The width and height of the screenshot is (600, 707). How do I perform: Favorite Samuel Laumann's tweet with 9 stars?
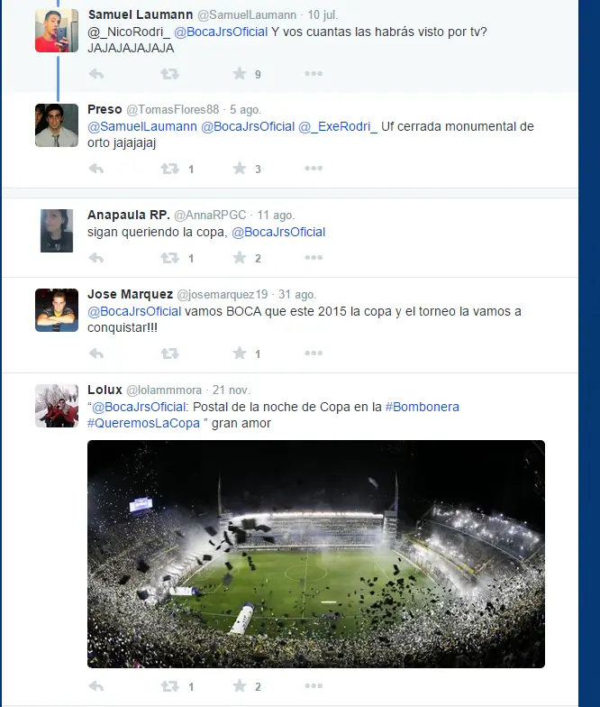point(240,73)
